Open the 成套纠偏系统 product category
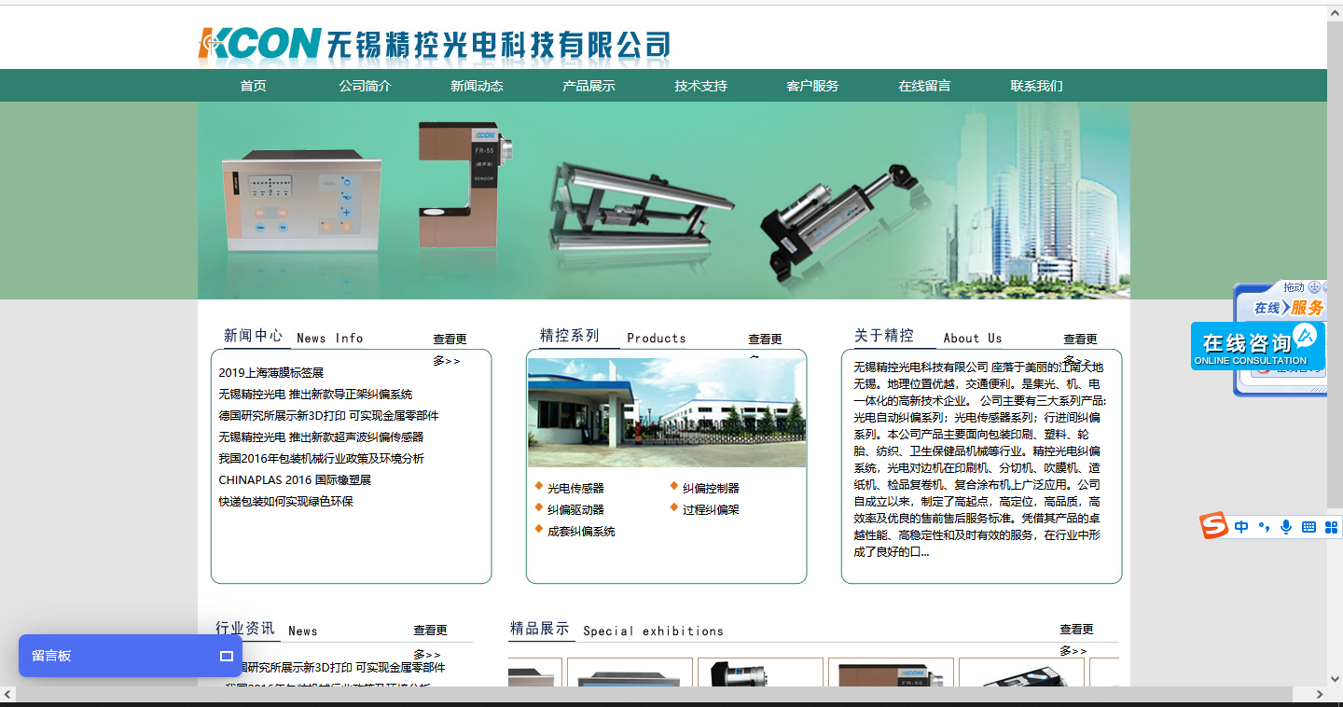This screenshot has width=1343, height=707. click(x=581, y=532)
